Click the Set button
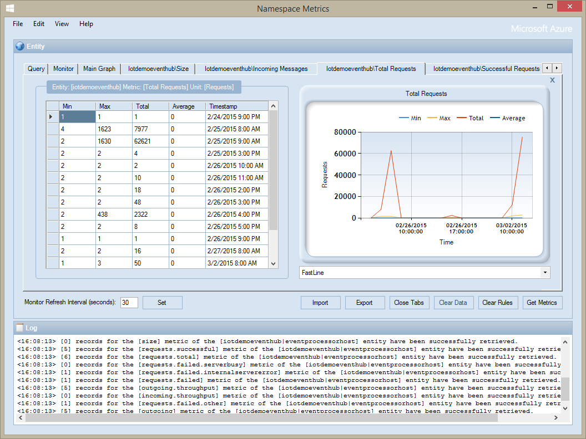Screen dimensions: 586x439 pos(162,303)
